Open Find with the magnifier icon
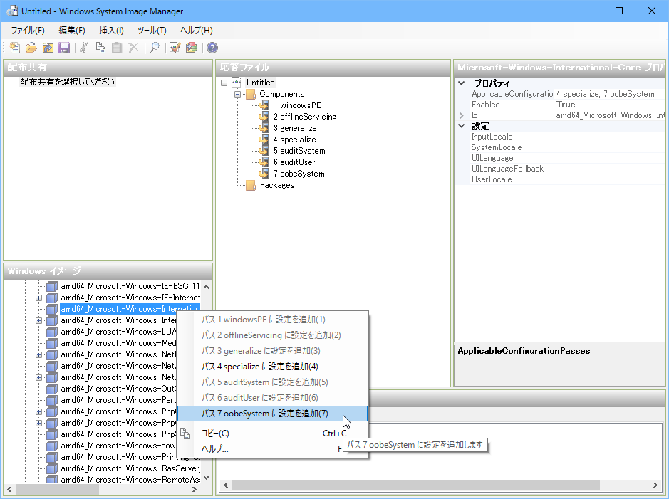 (155, 48)
